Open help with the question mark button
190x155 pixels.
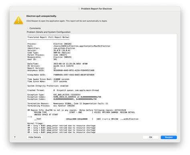tap(15, 137)
